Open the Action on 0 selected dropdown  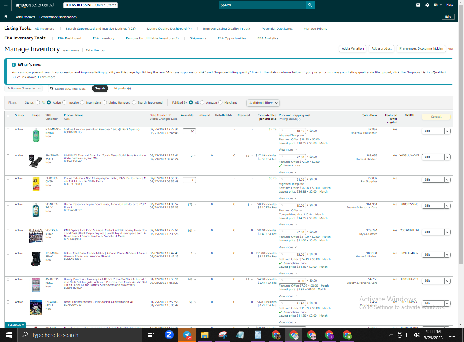click(x=24, y=88)
